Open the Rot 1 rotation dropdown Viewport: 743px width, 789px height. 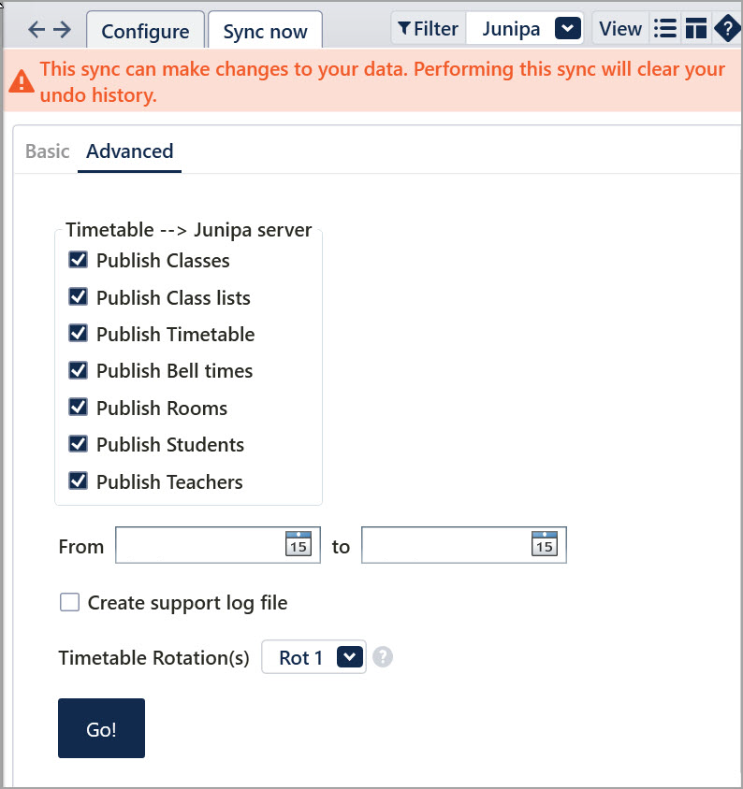350,657
